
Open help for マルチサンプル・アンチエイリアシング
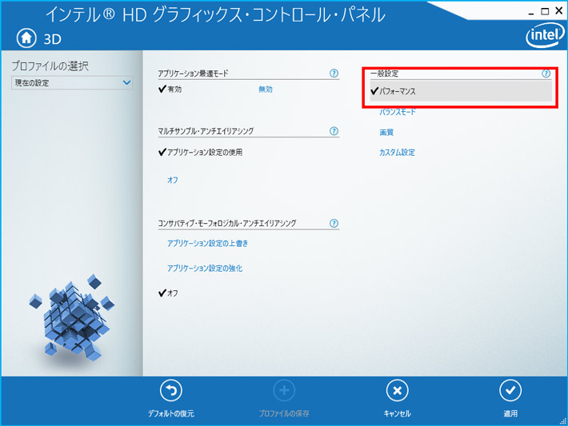(x=334, y=131)
